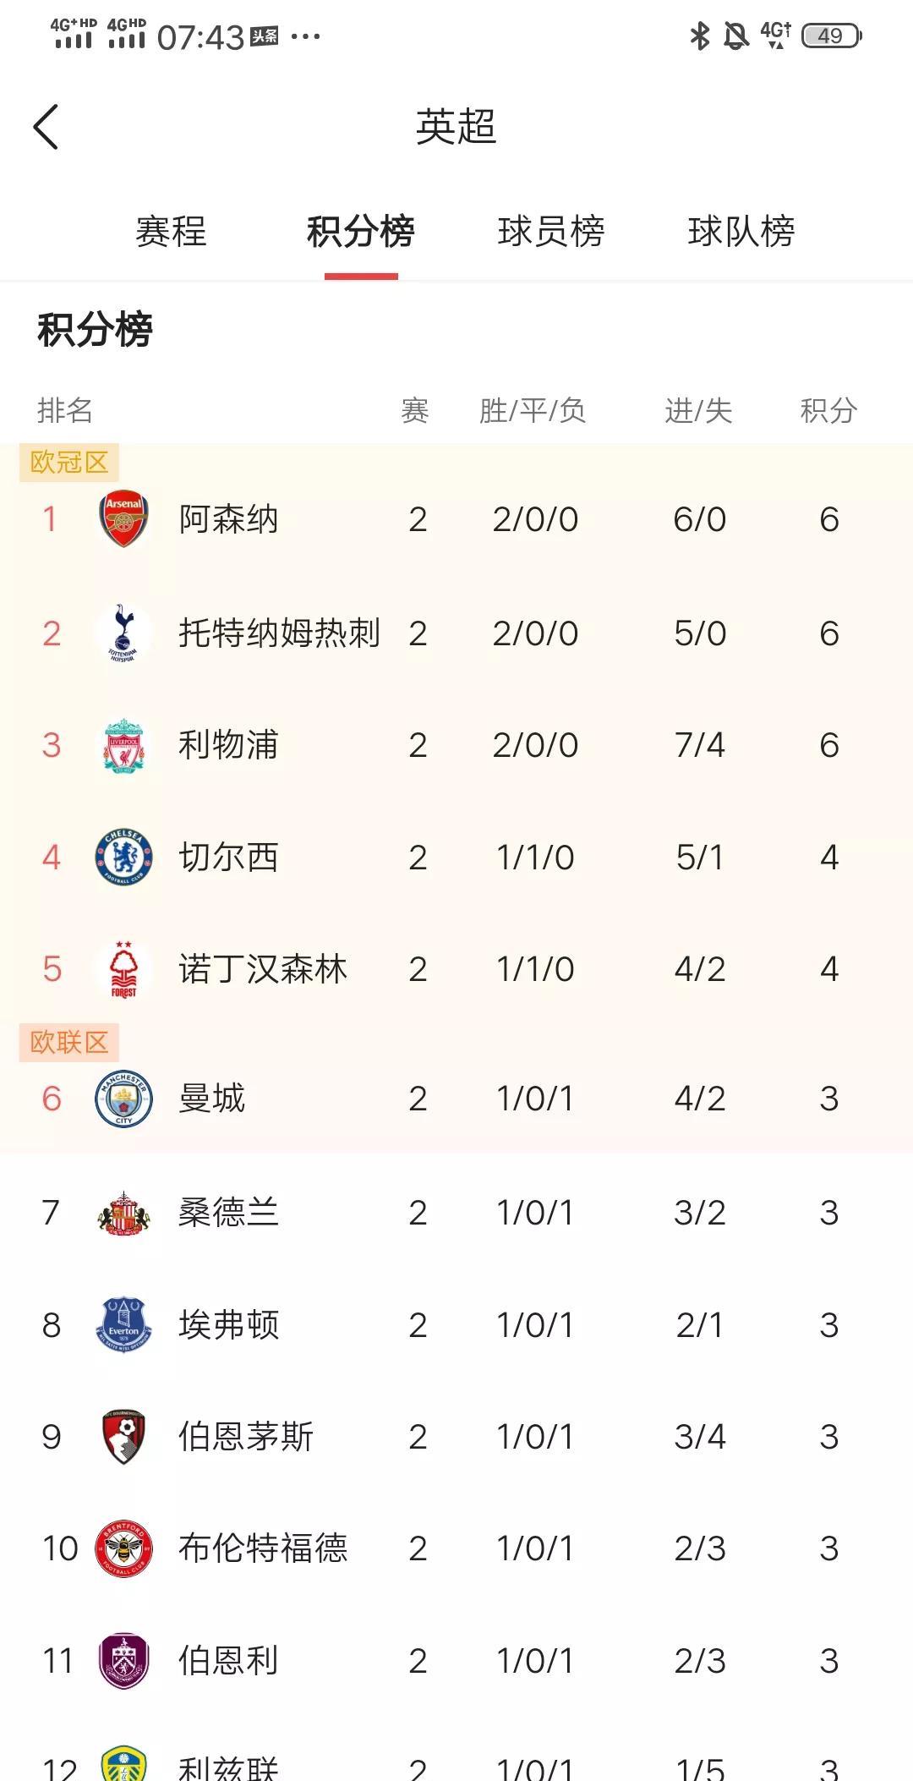Open the 球队榜 tab

coord(741,232)
